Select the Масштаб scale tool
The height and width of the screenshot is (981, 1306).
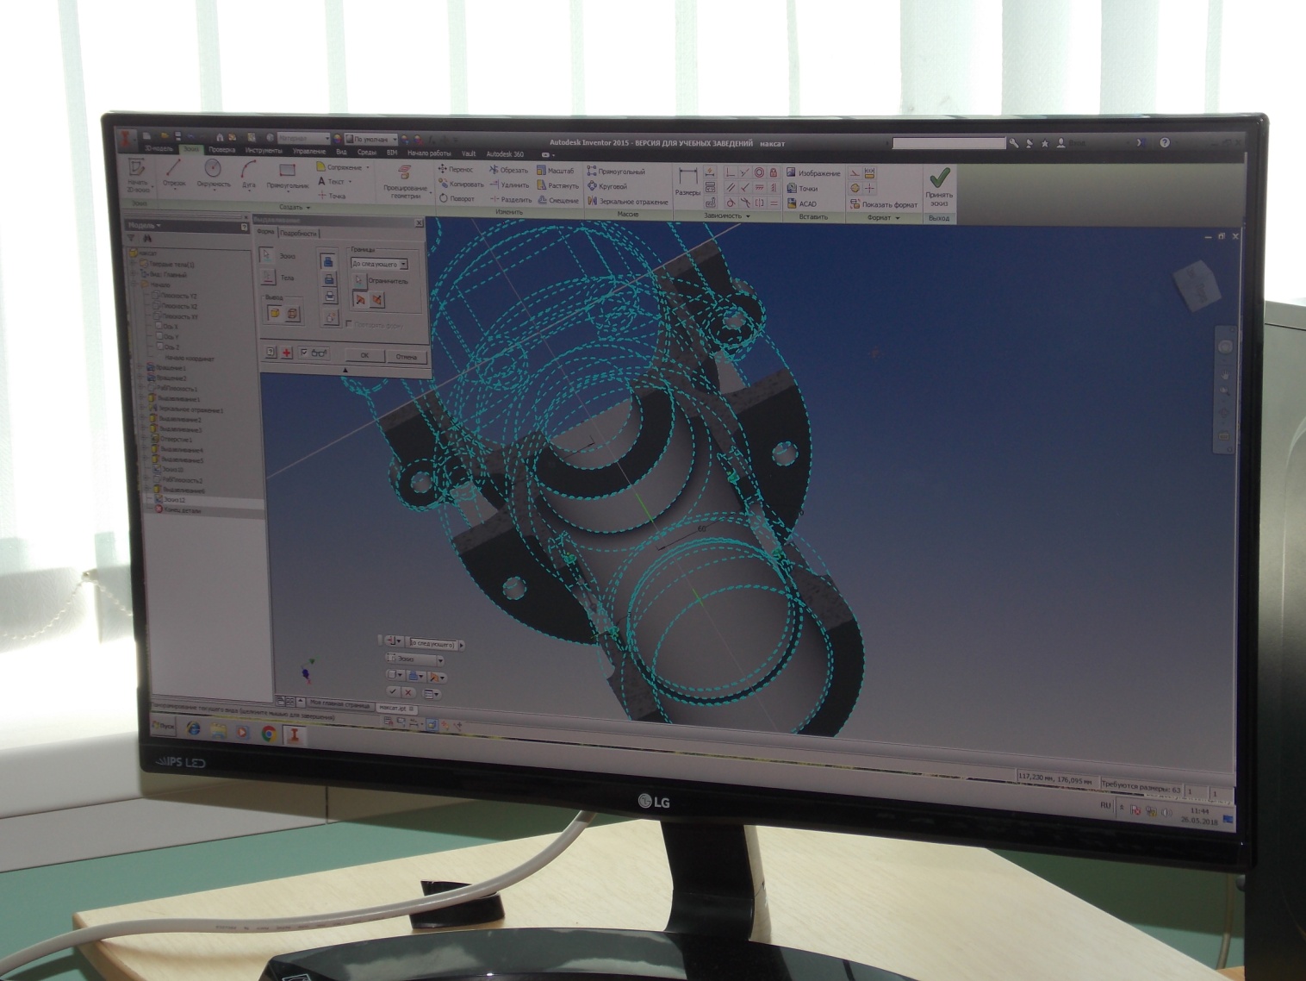tap(556, 171)
